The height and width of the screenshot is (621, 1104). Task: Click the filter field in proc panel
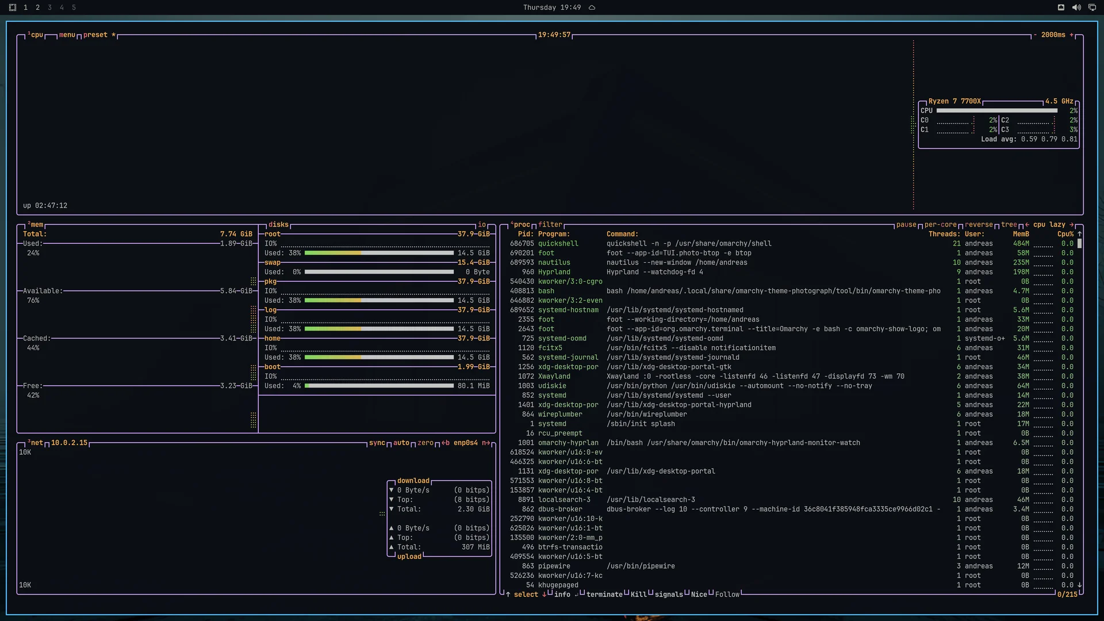click(550, 225)
